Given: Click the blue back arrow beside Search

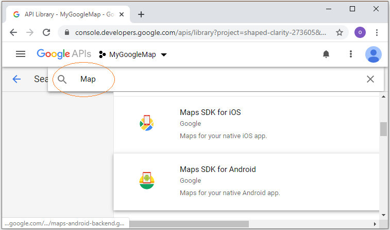Looking at the screenshot, I should [x=16, y=79].
